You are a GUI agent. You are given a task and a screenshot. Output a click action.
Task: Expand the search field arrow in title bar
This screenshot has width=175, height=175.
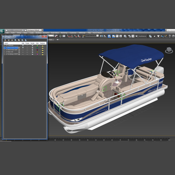click(166, 30)
